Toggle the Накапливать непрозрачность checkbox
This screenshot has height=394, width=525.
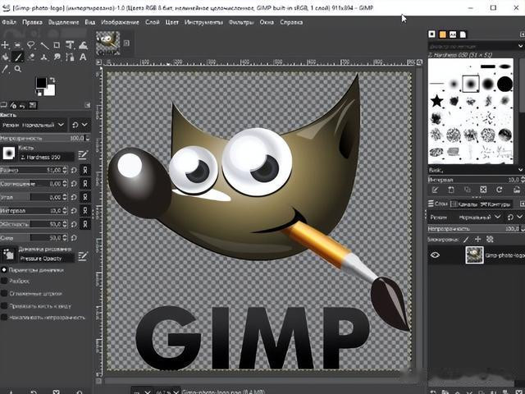point(5,316)
